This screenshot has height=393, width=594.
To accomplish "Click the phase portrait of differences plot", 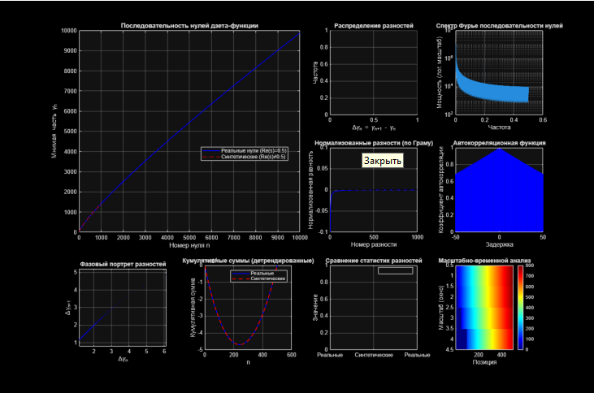I will [x=122, y=309].
